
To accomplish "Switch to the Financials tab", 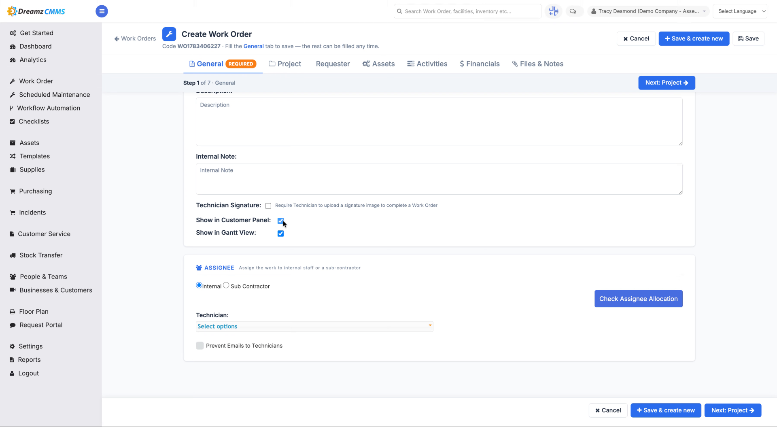I will [x=480, y=64].
